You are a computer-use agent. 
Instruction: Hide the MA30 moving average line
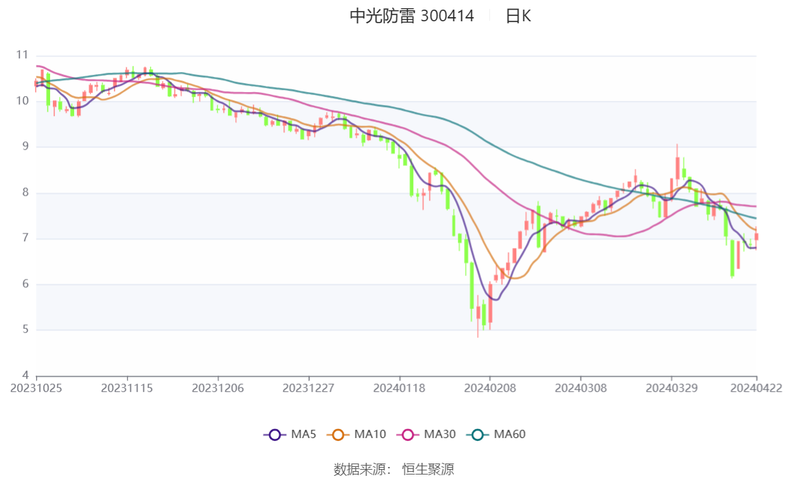(x=426, y=435)
